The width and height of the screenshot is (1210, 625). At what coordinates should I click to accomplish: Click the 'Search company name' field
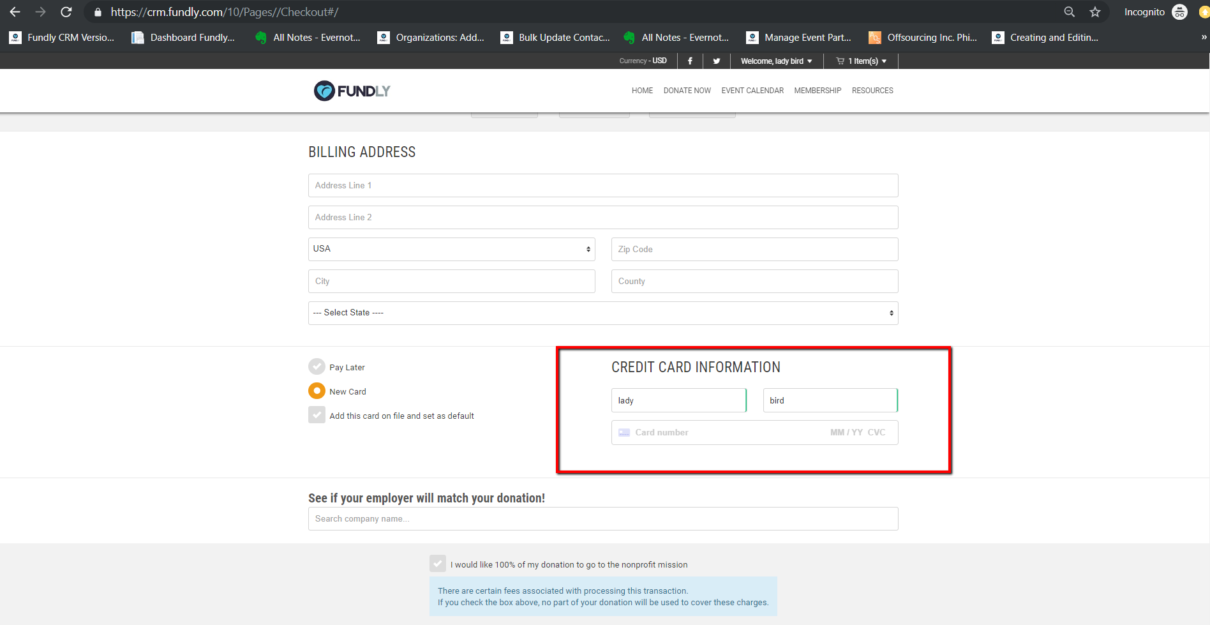(602, 518)
